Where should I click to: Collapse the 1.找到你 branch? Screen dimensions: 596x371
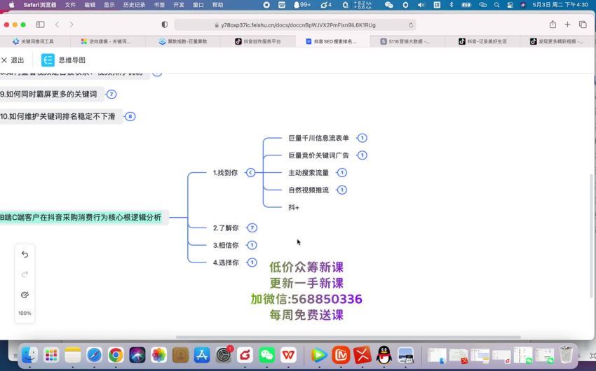[250, 173]
